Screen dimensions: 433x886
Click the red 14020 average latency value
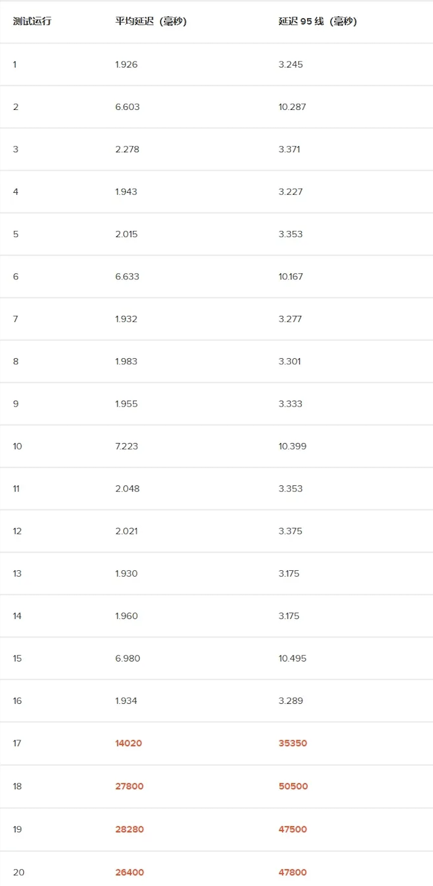129,743
